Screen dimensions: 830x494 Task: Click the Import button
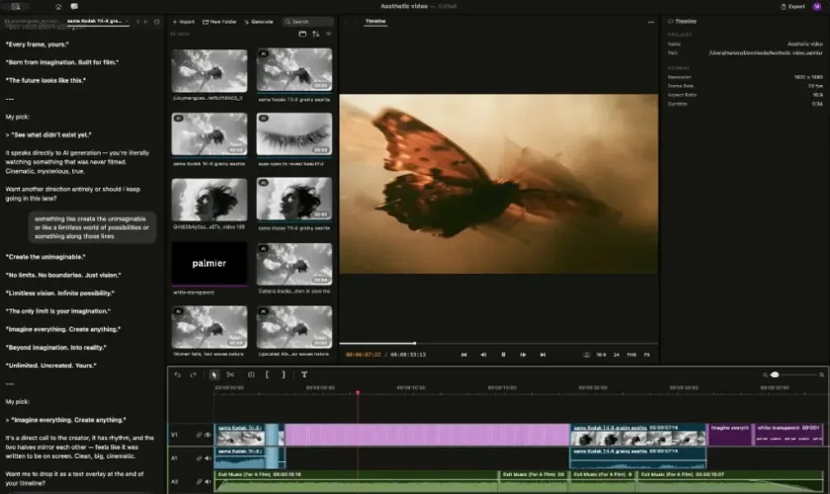pos(184,22)
